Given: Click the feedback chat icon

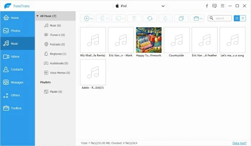Looking at the screenshot, I should (214, 6).
